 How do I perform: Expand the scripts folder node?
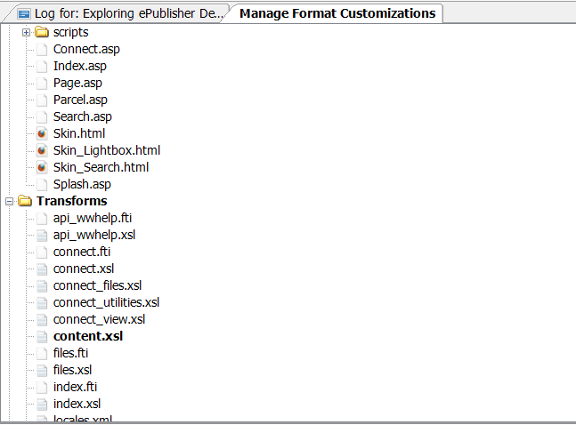(26, 32)
